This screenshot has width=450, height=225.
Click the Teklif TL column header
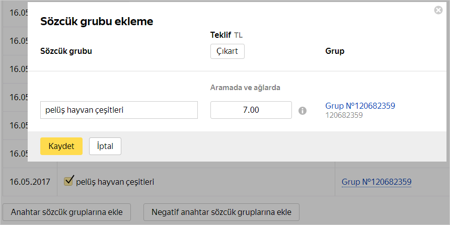tap(227, 35)
